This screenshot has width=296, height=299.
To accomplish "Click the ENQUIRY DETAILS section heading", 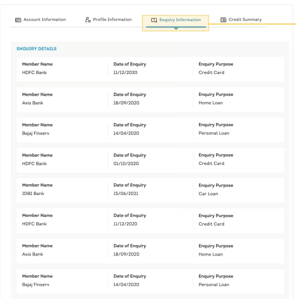I will [36, 49].
